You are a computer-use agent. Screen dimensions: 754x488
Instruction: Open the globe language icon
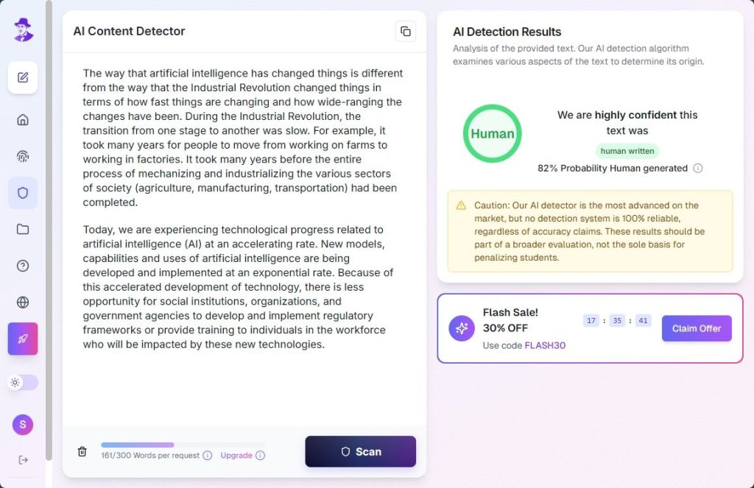click(23, 302)
